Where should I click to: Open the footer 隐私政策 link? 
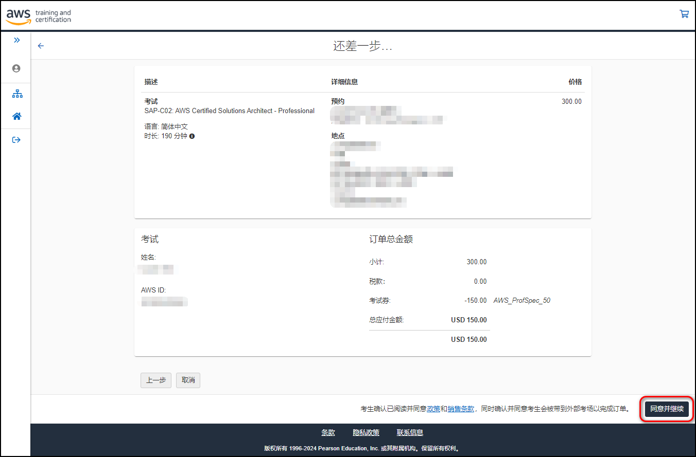click(366, 433)
